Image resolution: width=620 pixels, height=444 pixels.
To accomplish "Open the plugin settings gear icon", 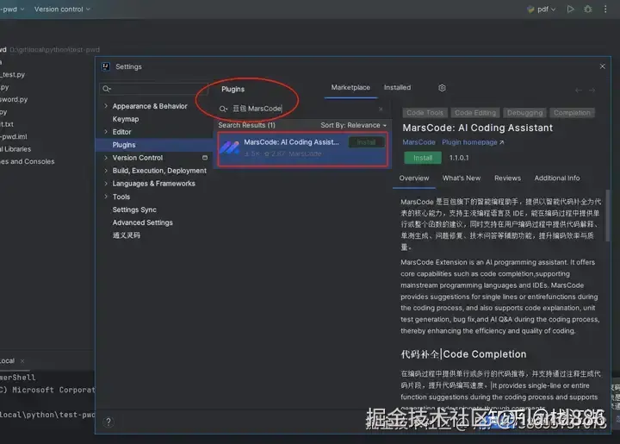I will 442,87.
